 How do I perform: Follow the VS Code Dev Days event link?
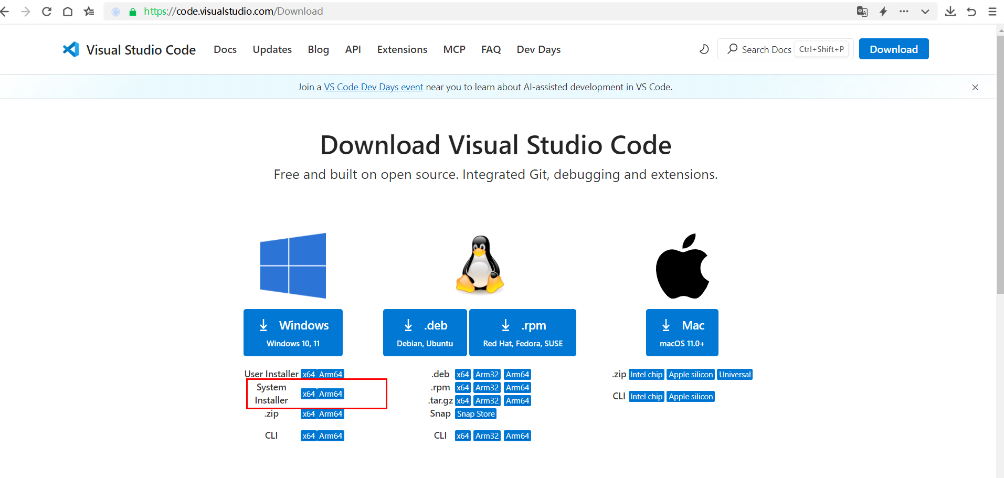373,87
